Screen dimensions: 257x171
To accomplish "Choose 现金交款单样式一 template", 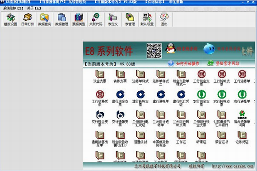I will [x=181, y=77].
